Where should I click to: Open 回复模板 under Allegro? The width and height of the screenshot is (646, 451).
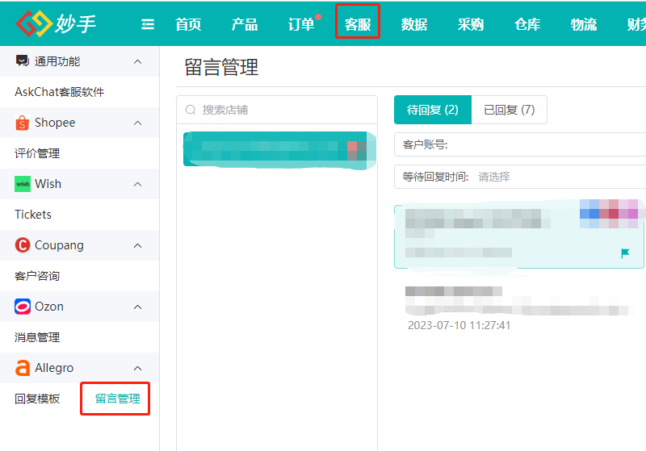click(x=37, y=399)
